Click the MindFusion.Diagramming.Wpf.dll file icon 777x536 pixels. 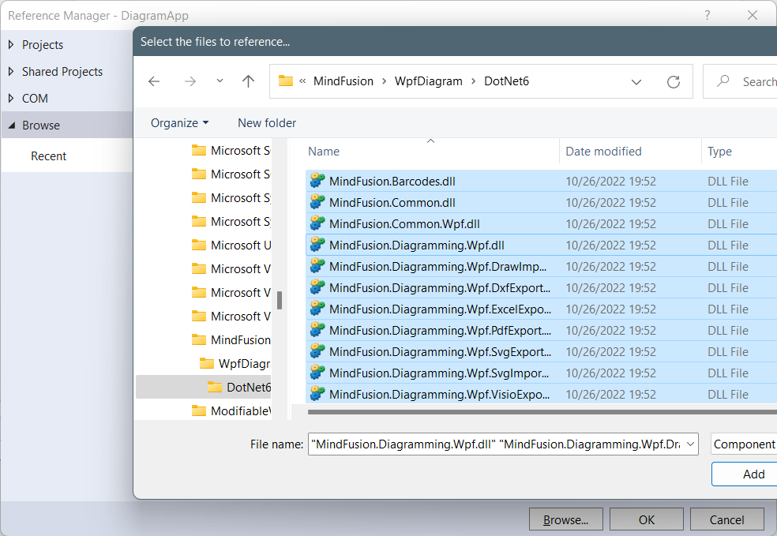317,246
